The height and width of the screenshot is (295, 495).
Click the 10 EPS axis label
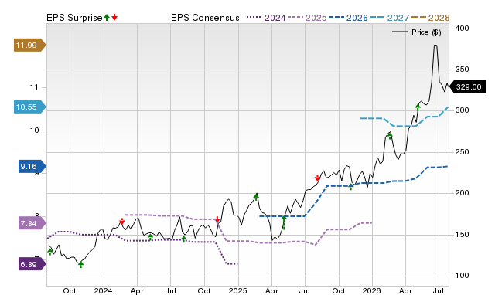click(x=34, y=131)
